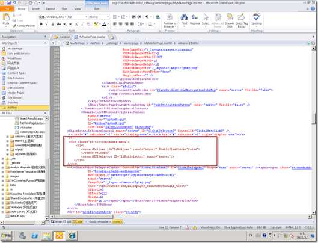Screen dimensions: 318x243
Task: Expand the images folder in All Files
Action: click(3, 176)
